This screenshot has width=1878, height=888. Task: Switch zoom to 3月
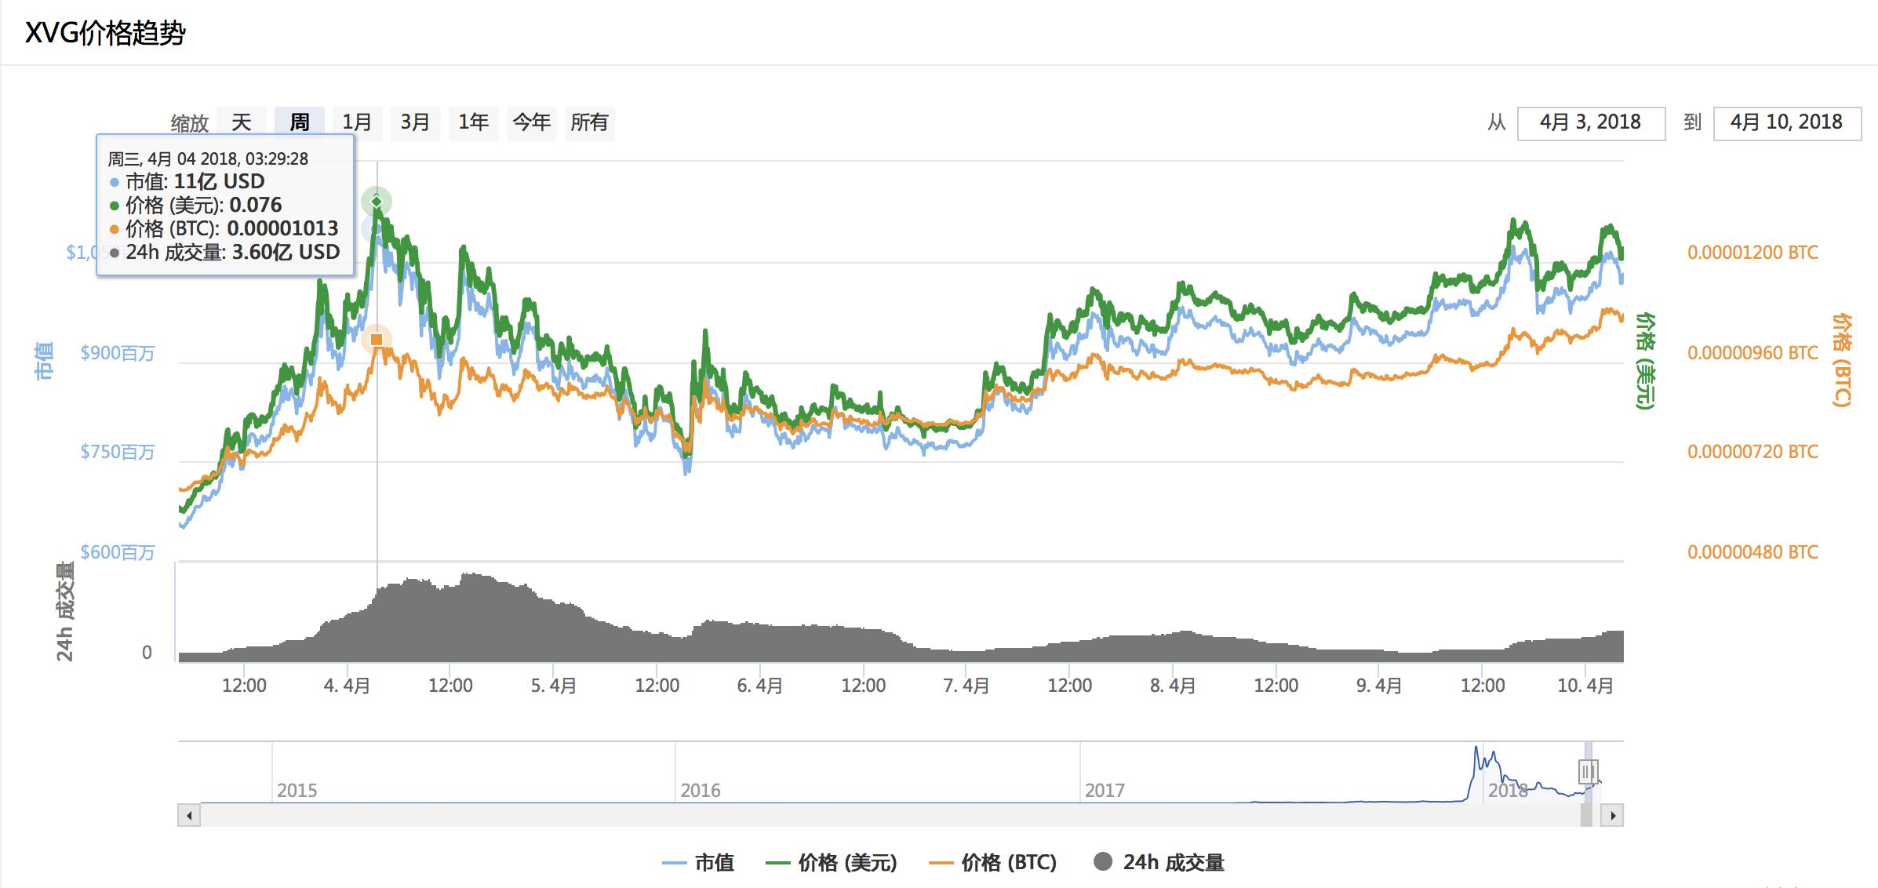pos(415,122)
